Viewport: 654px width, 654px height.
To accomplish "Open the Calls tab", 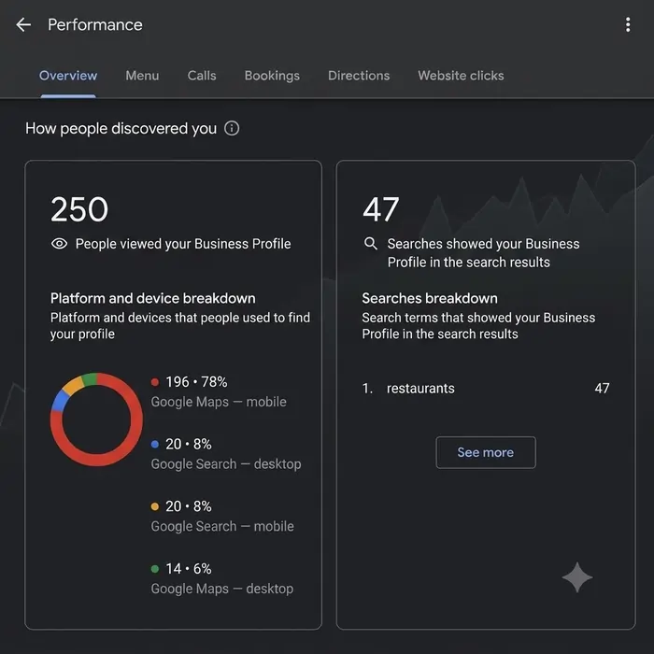I will tap(202, 76).
